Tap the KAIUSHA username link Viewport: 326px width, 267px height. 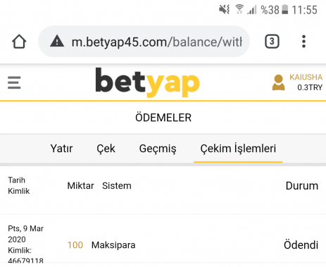(306, 77)
